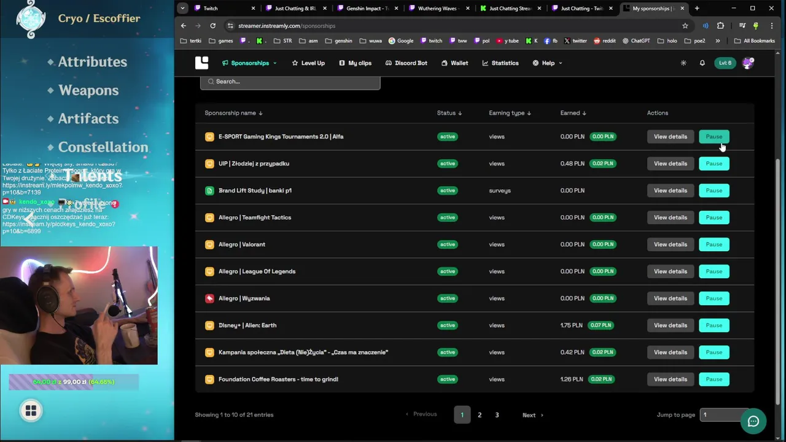Go to pagination page 2

480,415
